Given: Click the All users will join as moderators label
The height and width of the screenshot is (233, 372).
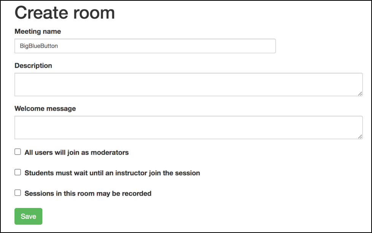Looking at the screenshot, I should point(76,152).
